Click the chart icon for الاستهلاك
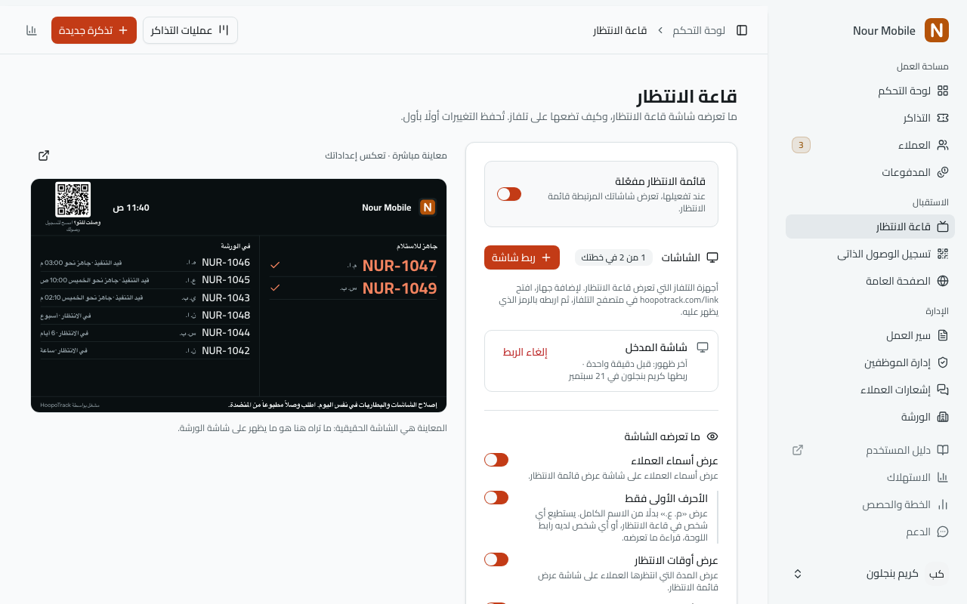The height and width of the screenshot is (604, 967). point(943,477)
